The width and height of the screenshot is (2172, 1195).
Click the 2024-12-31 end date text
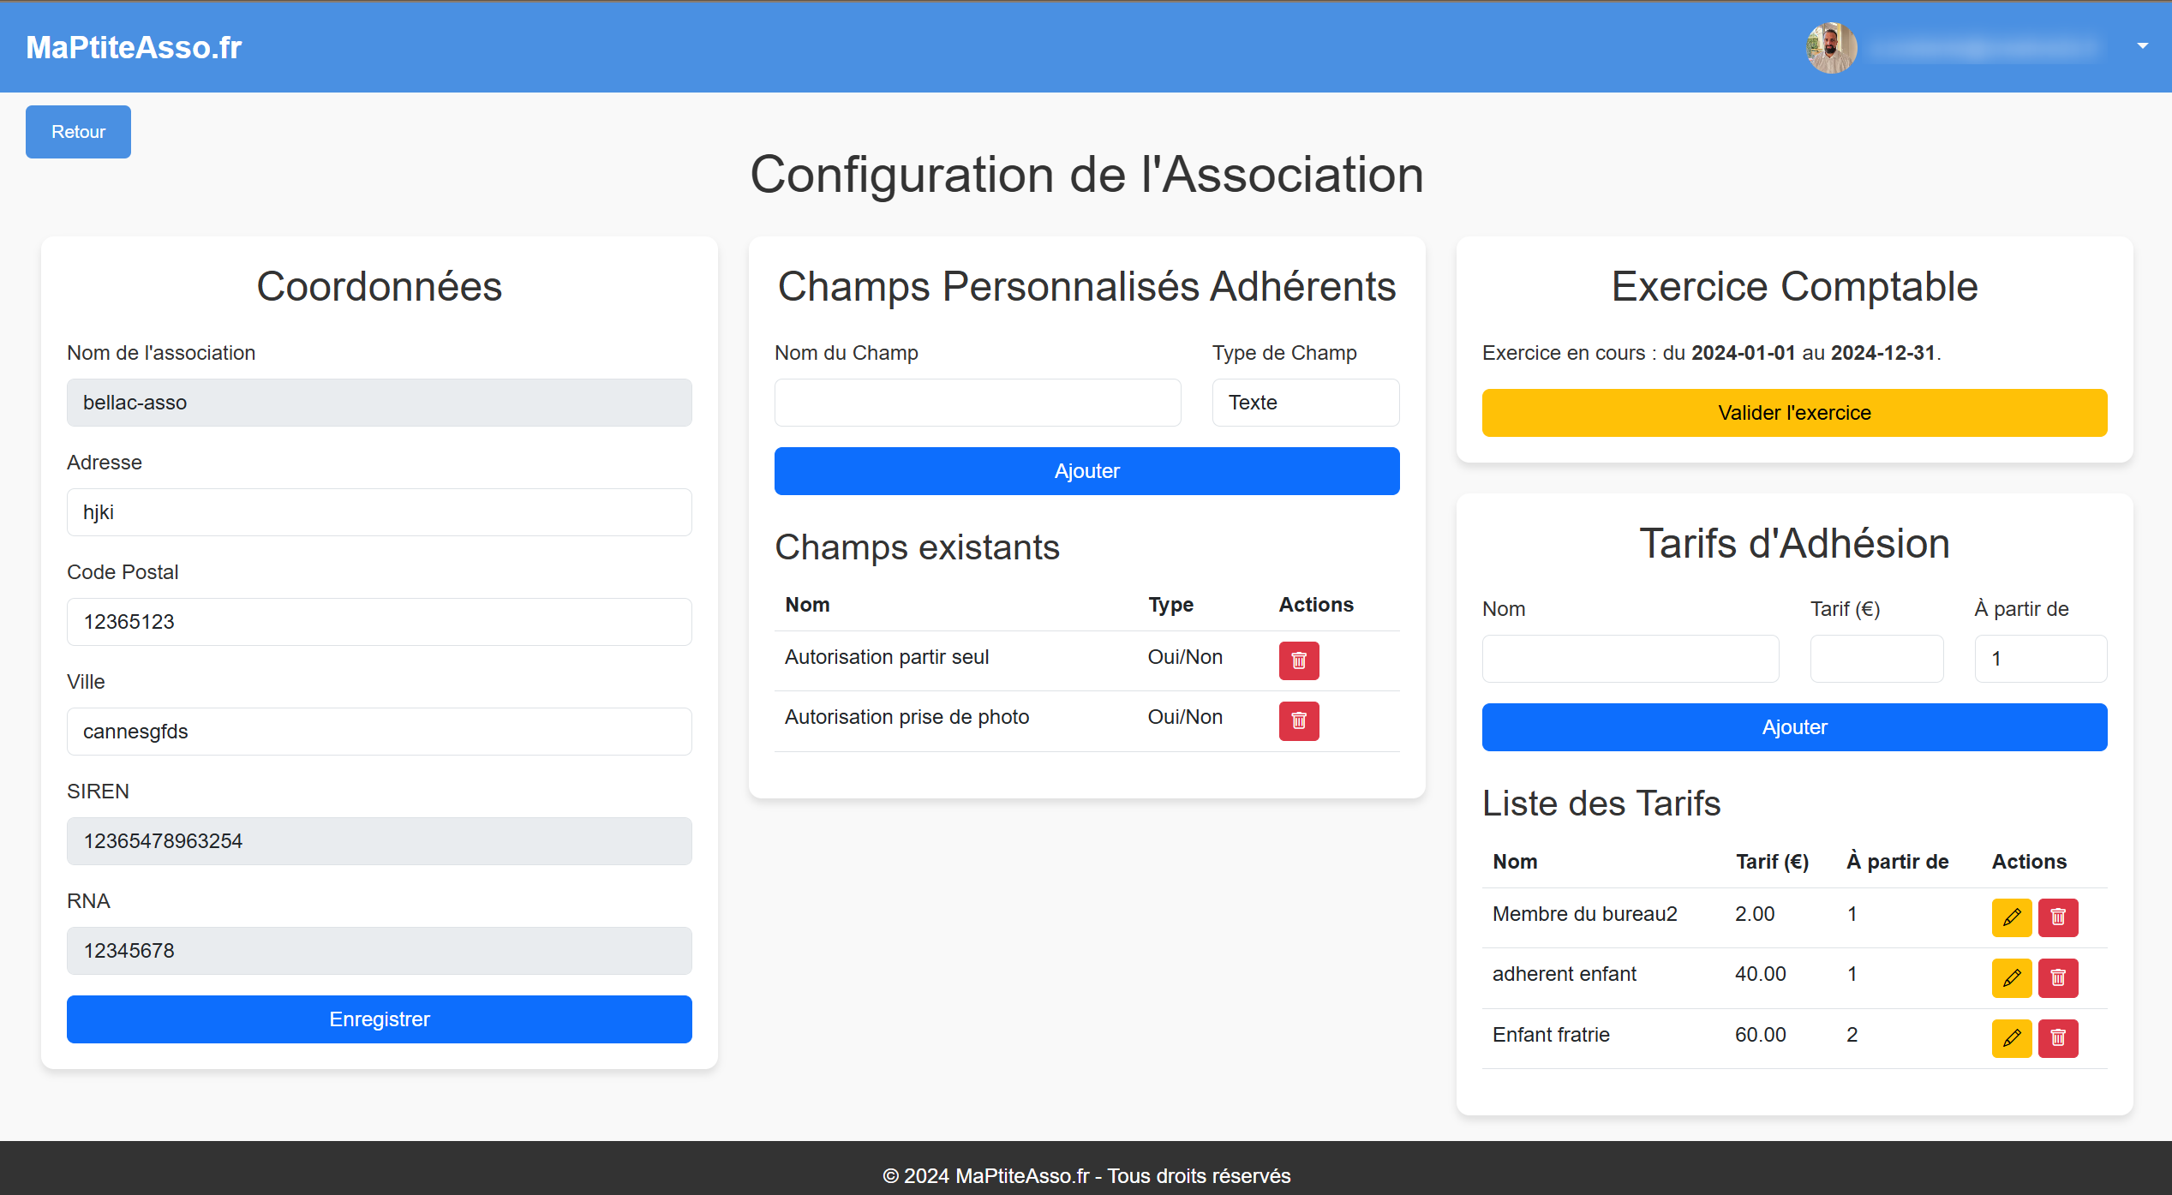click(1883, 353)
